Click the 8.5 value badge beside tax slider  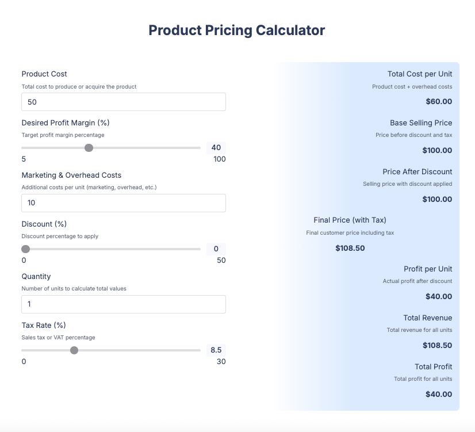coord(216,350)
